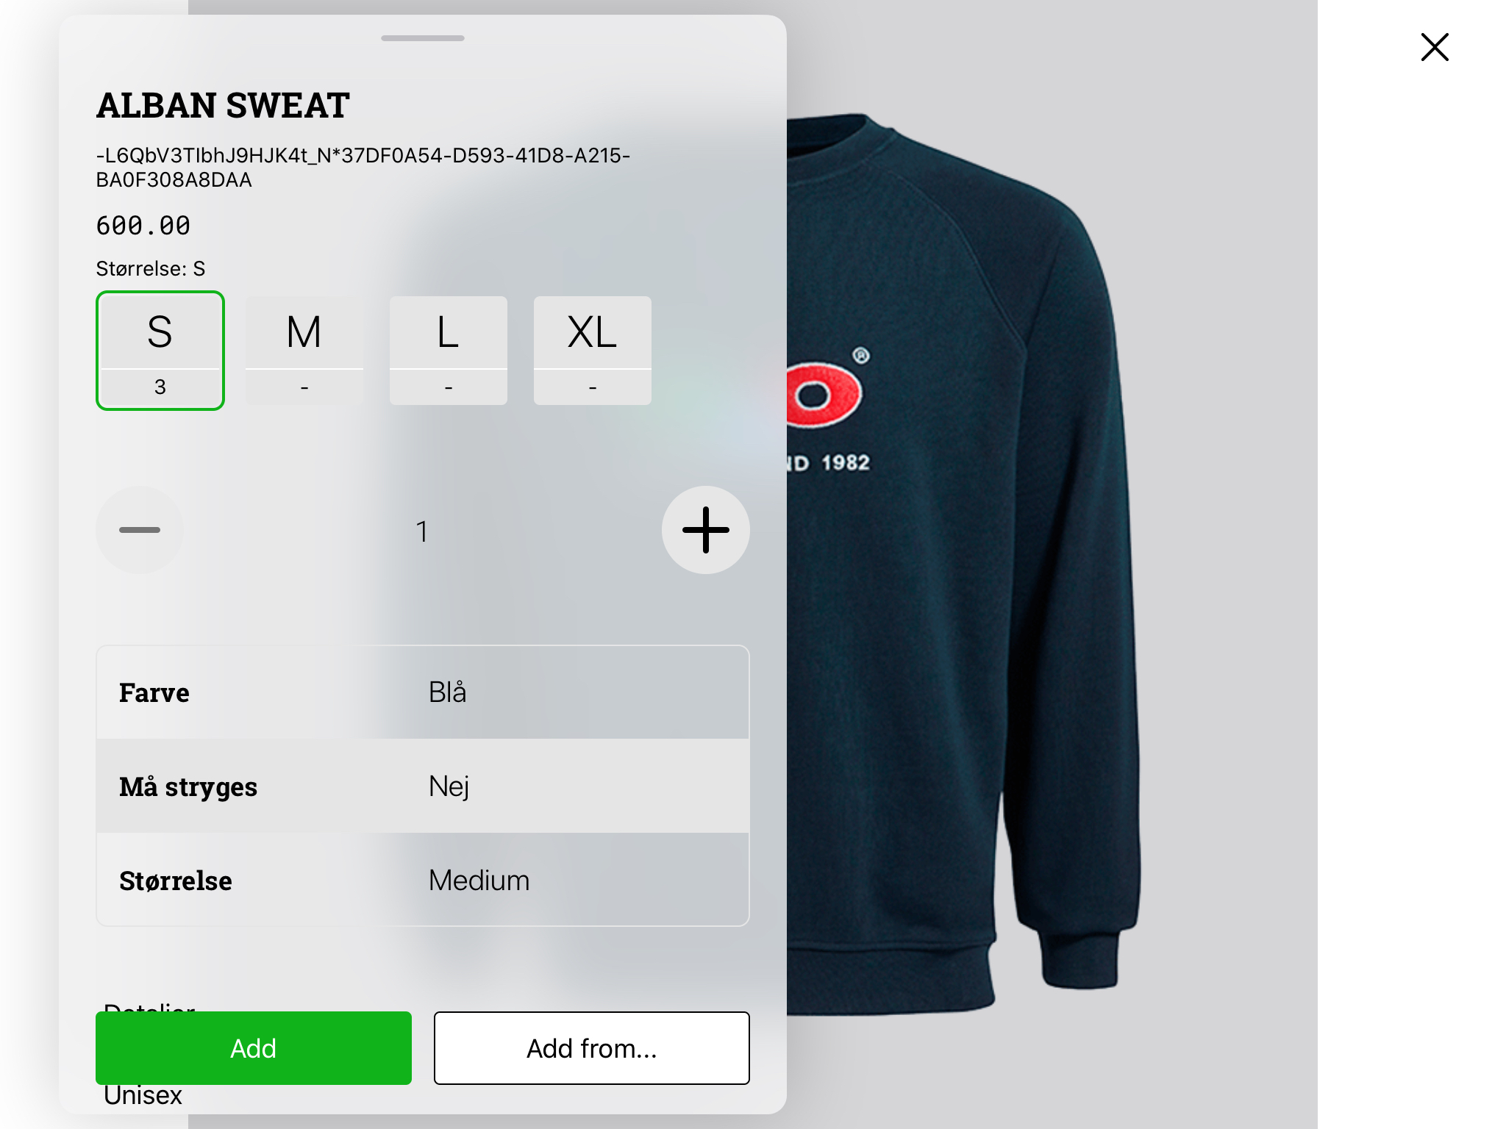Select the Må stryges Nej row
Image resolution: width=1506 pixels, height=1129 pixels.
(423, 786)
